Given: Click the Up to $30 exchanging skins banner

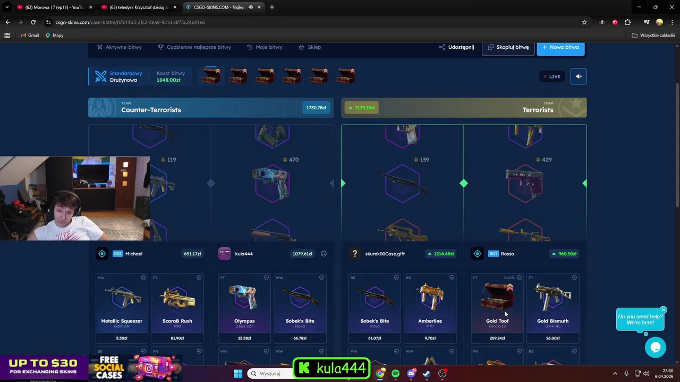Looking at the screenshot, I should point(44,368).
